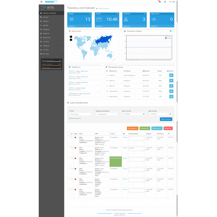
Task: View order 13 using eye icon
Action: point(172,75)
